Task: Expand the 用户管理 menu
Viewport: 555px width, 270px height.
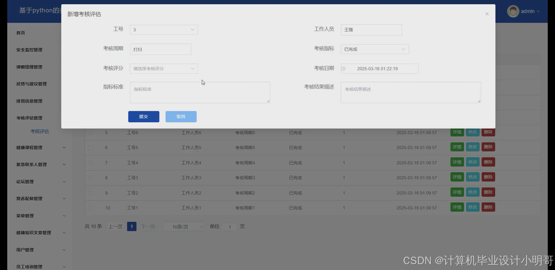Action: pos(25,250)
